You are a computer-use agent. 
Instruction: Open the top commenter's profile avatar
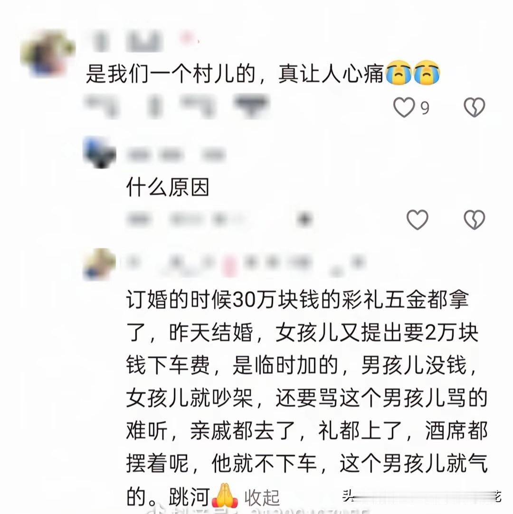click(47, 54)
